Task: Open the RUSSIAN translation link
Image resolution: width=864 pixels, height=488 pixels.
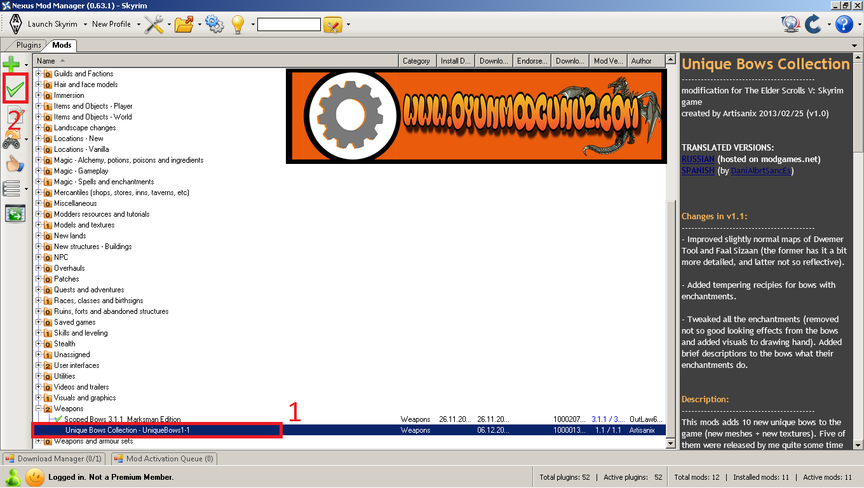Action: (x=698, y=159)
